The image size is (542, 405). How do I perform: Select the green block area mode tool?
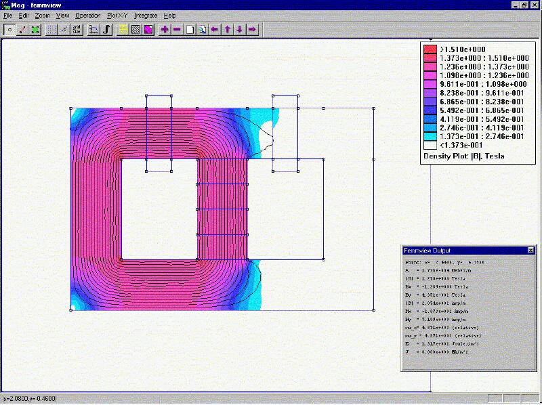point(35,29)
